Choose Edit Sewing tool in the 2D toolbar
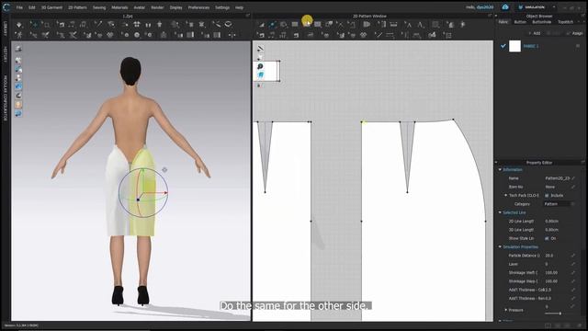 click(x=261, y=35)
